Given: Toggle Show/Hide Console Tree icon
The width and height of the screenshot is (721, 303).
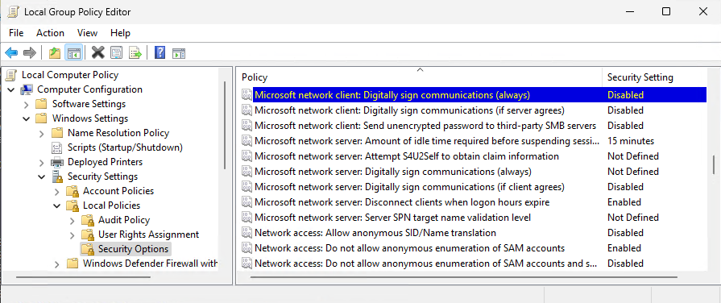Looking at the screenshot, I should [x=73, y=53].
